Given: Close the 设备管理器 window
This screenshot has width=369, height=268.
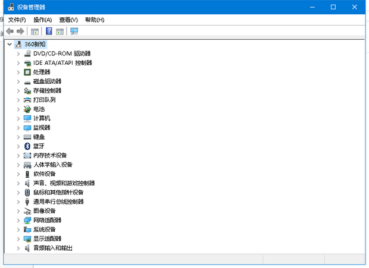Looking at the screenshot, I should click(354, 7).
